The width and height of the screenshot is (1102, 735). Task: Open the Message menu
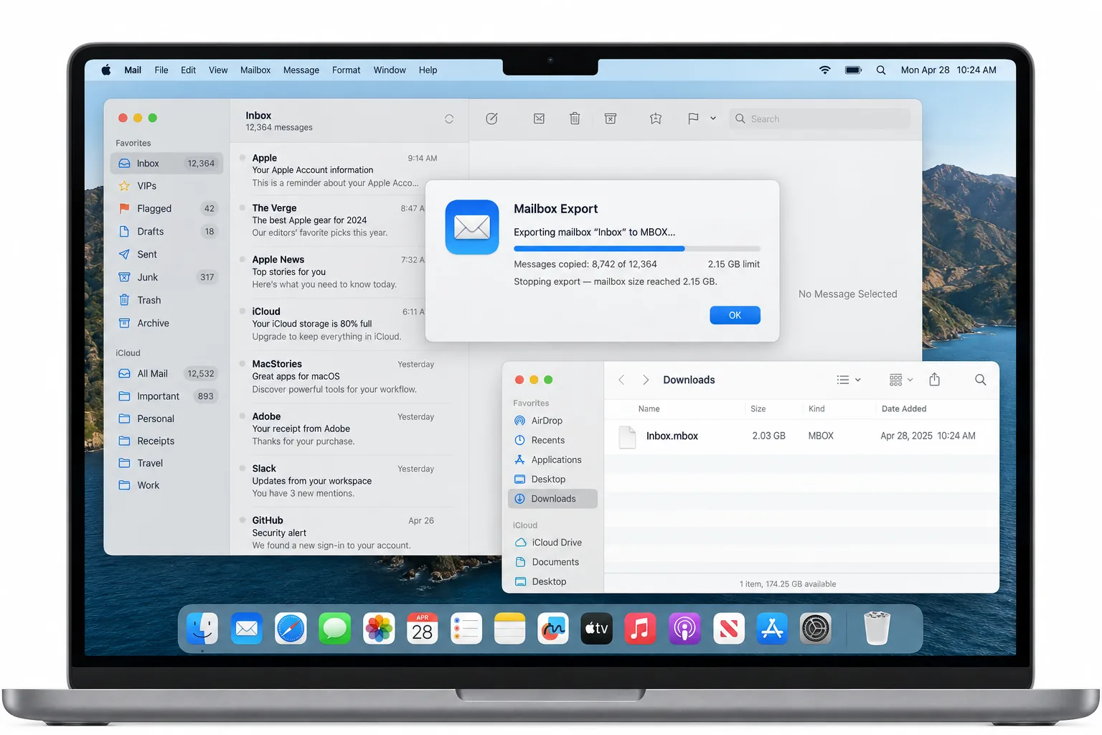301,70
